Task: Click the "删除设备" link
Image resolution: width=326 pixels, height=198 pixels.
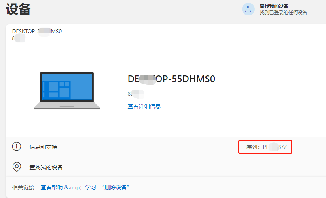Action: 116,187
